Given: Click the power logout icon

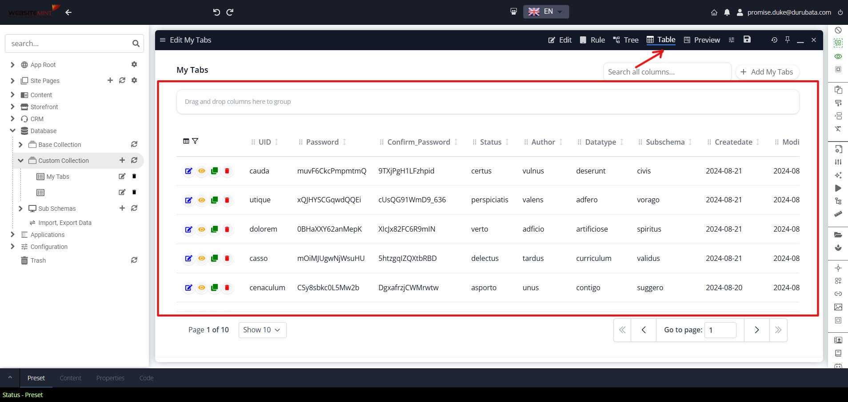Looking at the screenshot, I should coord(840,12).
